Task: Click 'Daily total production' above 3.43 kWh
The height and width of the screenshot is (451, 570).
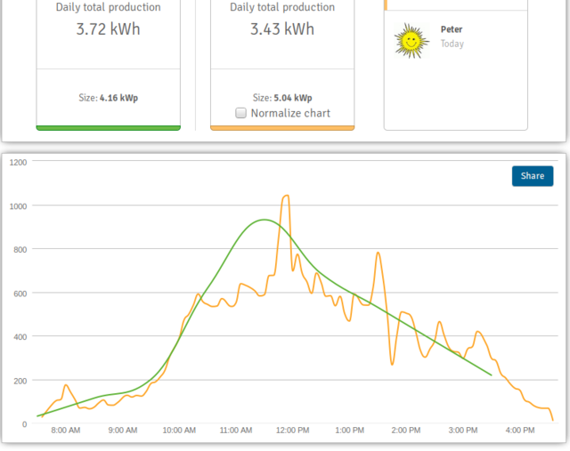Action: (282, 7)
